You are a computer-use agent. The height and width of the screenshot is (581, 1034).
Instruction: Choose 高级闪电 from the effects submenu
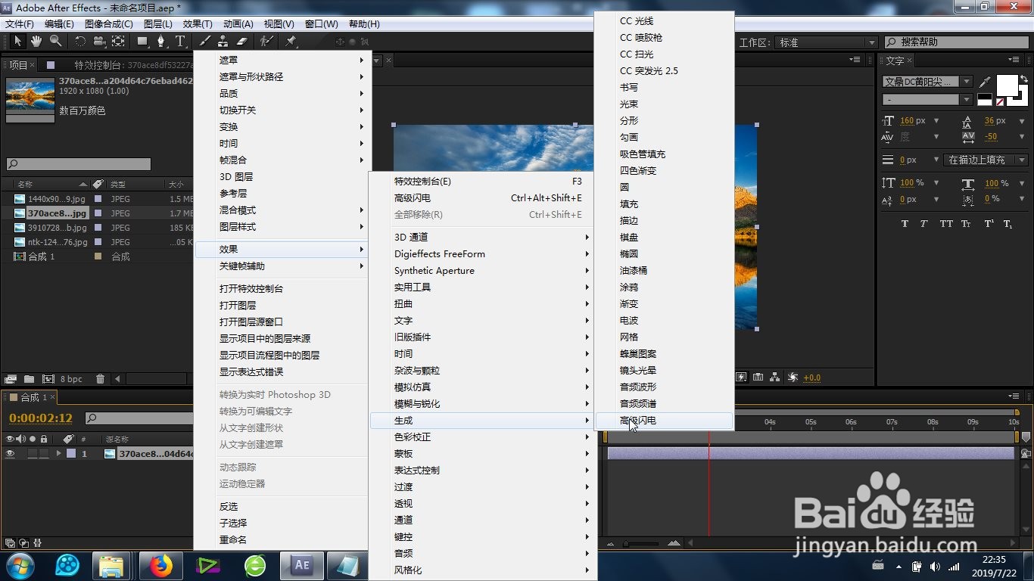tap(664, 421)
